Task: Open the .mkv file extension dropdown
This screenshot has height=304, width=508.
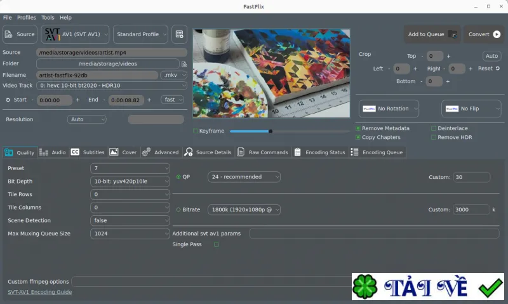Action: coord(173,75)
